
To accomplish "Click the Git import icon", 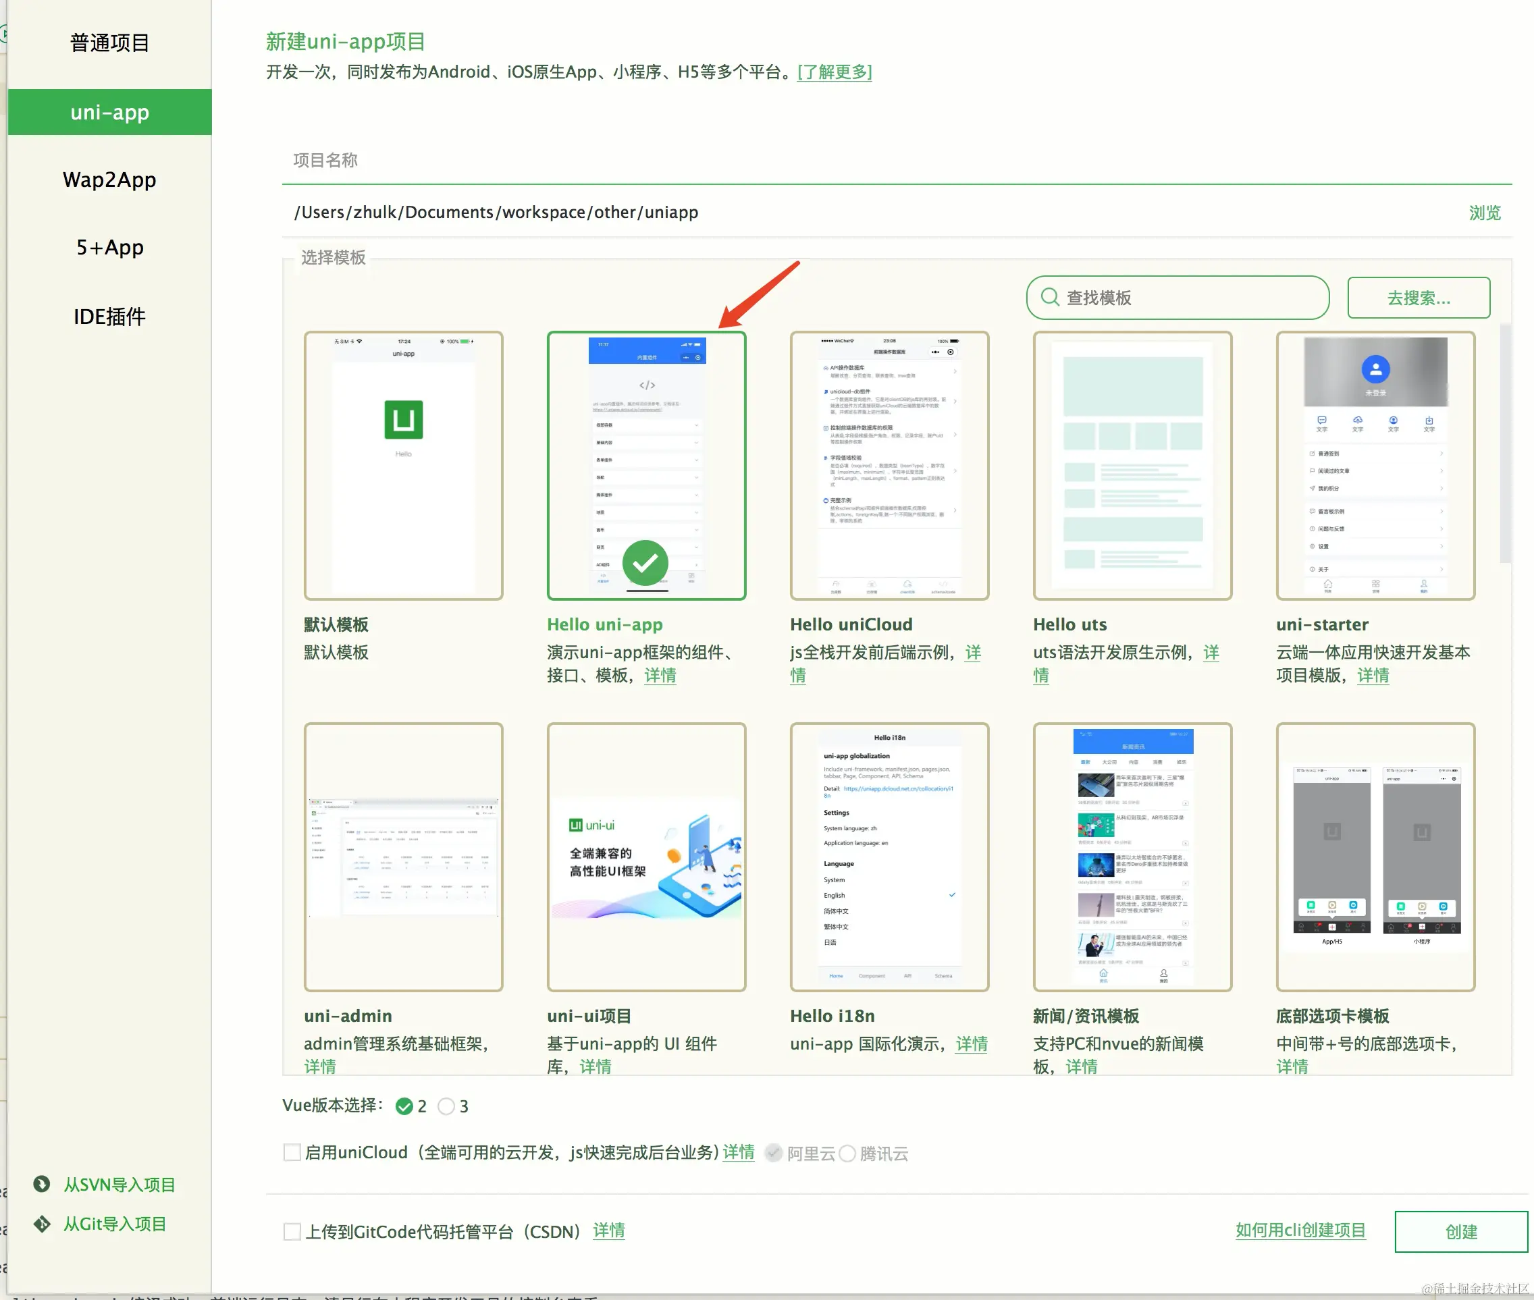I will 42,1223.
